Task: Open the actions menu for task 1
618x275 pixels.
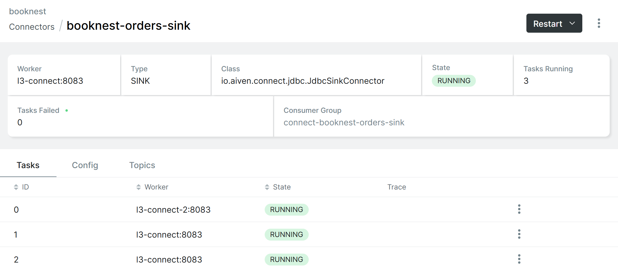Action: [519, 234]
